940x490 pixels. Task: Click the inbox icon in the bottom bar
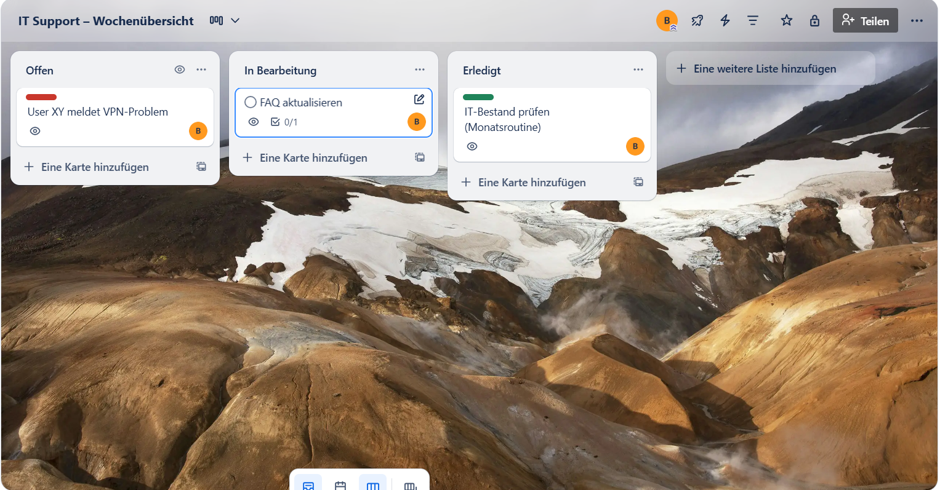(x=308, y=485)
